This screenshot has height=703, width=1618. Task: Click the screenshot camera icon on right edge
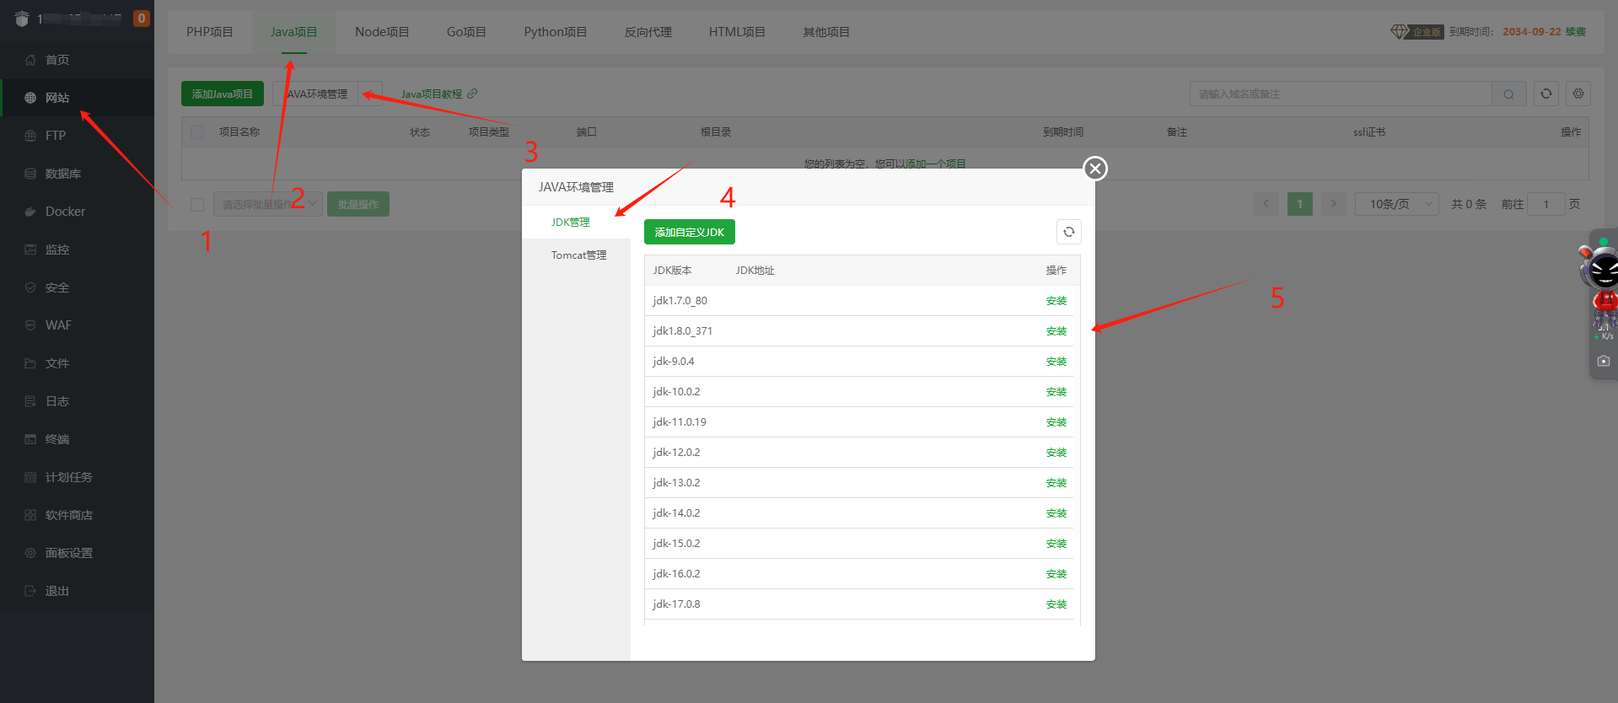1603,361
